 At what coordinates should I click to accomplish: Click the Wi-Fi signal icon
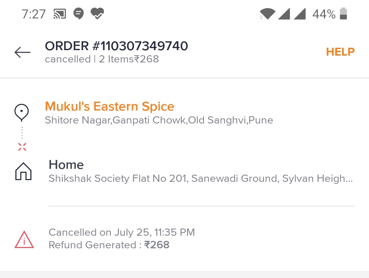267,14
